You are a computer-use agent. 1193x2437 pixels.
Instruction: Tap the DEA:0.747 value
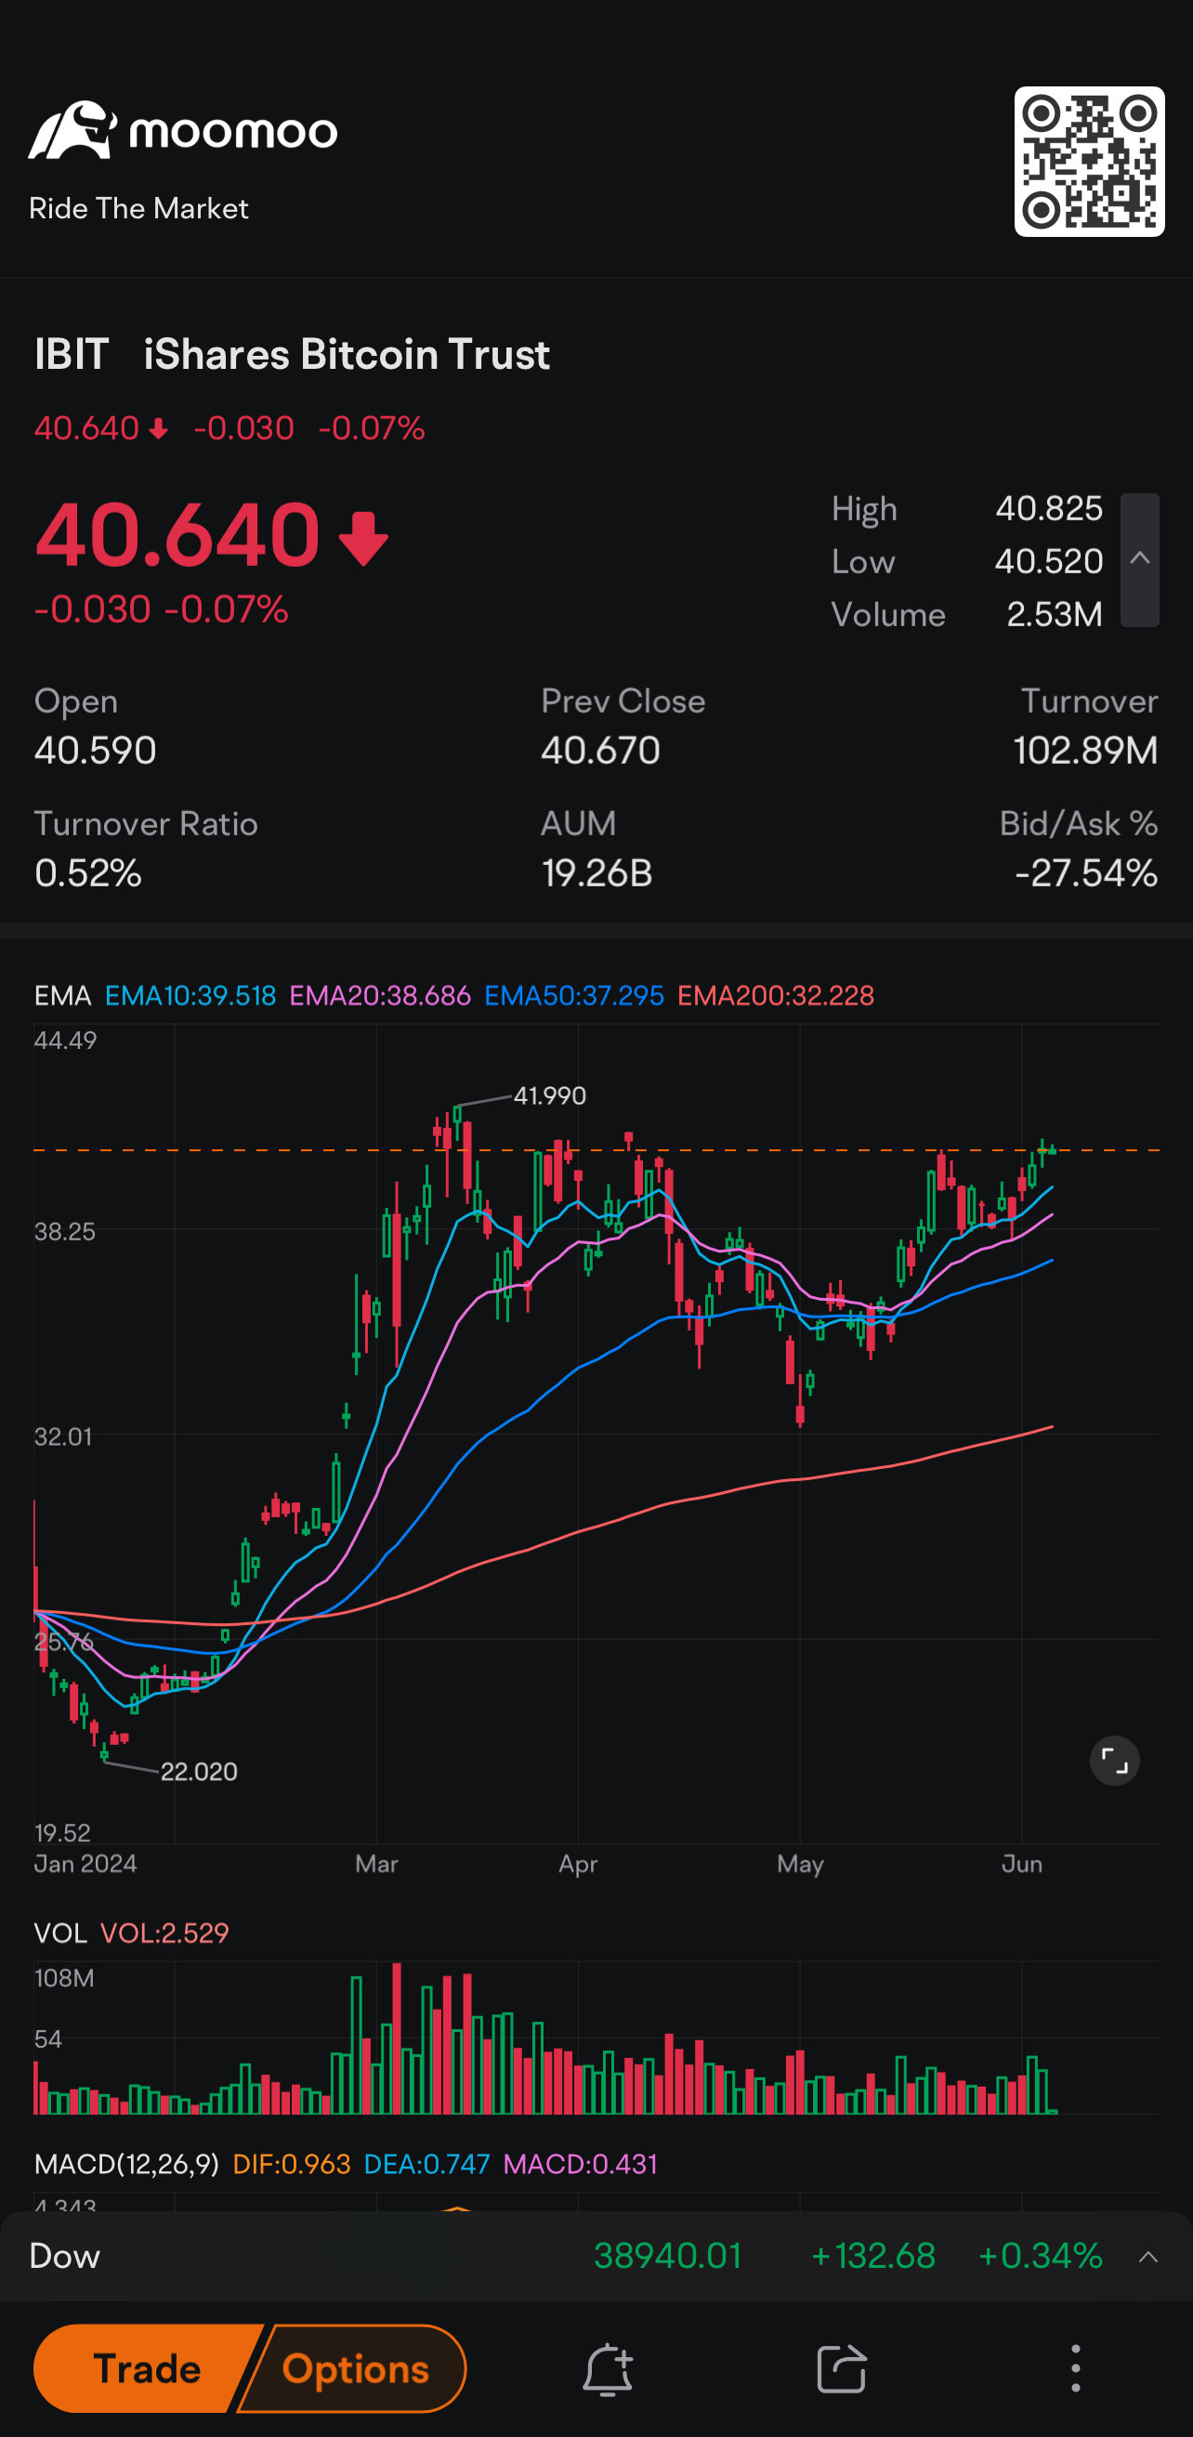[x=426, y=2164]
